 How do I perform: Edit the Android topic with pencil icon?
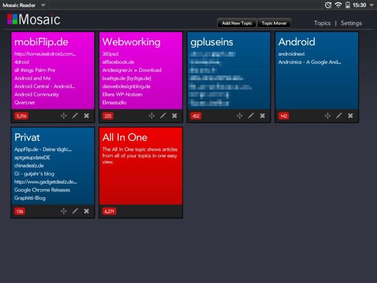point(339,116)
